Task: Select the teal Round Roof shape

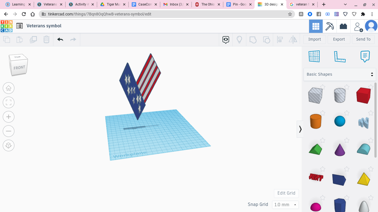Action: (x=364, y=149)
